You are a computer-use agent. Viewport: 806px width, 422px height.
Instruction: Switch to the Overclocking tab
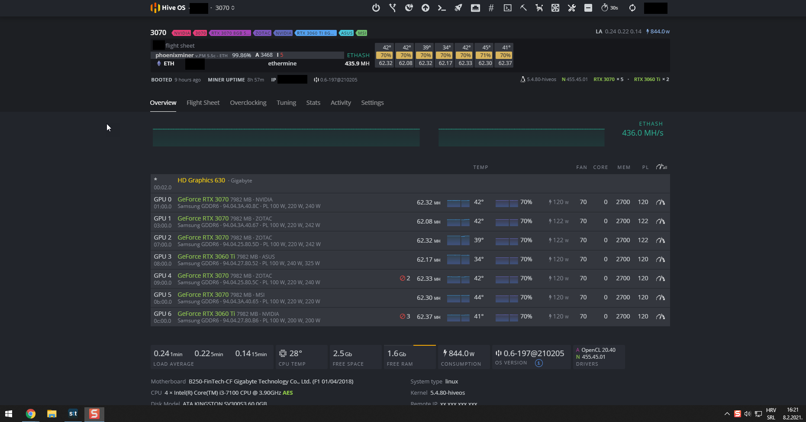(248, 103)
